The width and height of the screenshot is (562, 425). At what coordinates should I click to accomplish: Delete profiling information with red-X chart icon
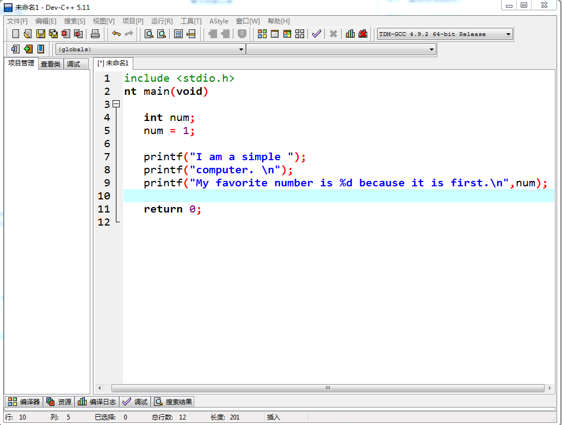(x=363, y=34)
